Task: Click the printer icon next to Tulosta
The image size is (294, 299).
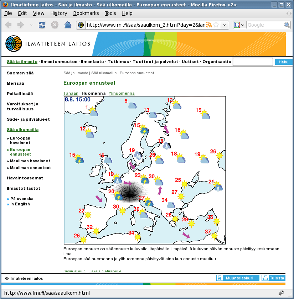Action: (x=265, y=278)
